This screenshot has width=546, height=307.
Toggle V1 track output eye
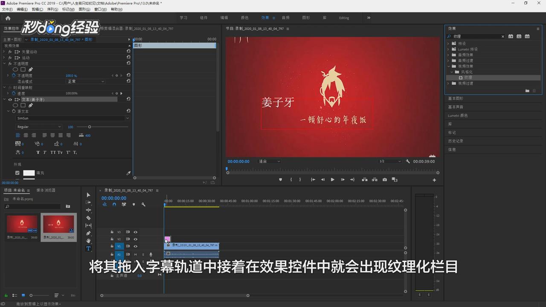click(x=136, y=246)
